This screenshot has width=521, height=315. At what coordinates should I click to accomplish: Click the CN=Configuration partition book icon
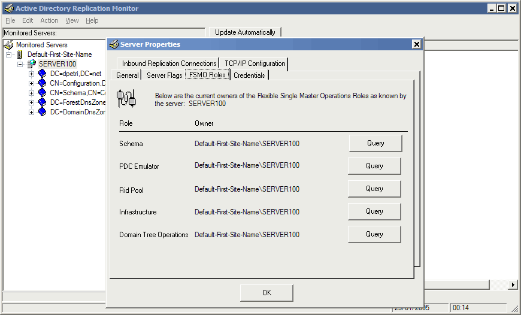[42, 83]
